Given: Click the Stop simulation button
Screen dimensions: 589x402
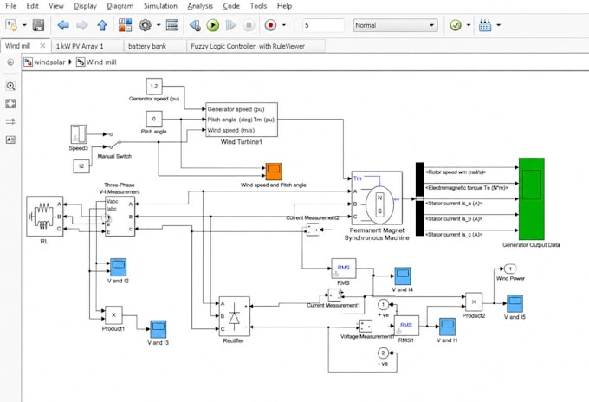Looking at the screenshot, I should (x=248, y=25).
